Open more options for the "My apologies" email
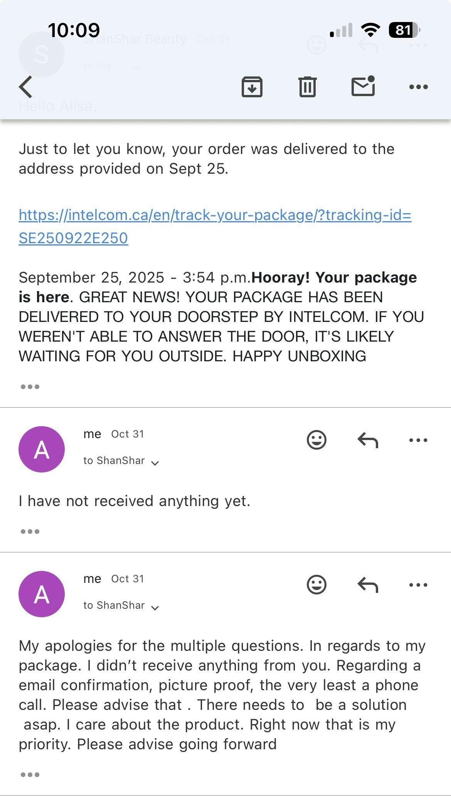 pyautogui.click(x=418, y=584)
